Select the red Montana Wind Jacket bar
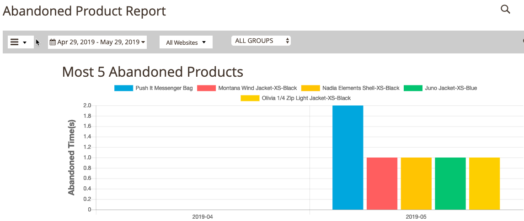The width and height of the screenshot is (524, 221). [x=382, y=184]
